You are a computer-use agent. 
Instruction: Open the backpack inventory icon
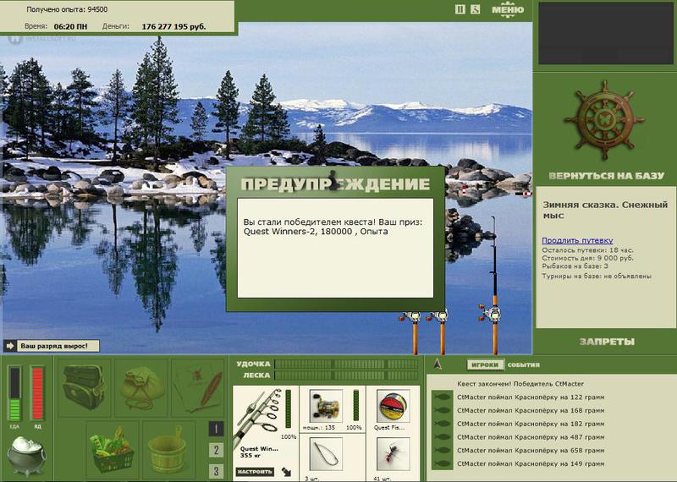click(x=84, y=388)
